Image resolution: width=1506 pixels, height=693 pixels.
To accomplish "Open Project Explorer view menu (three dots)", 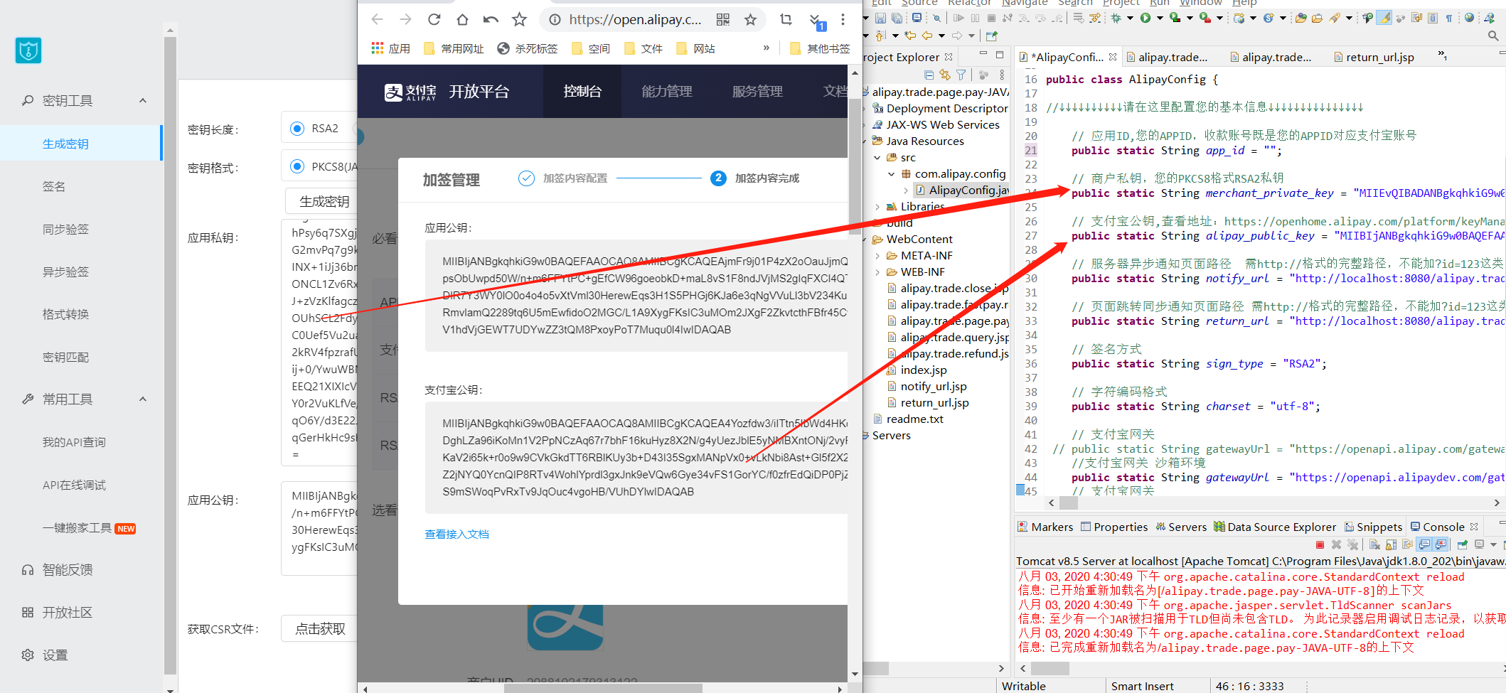I will 1002,75.
